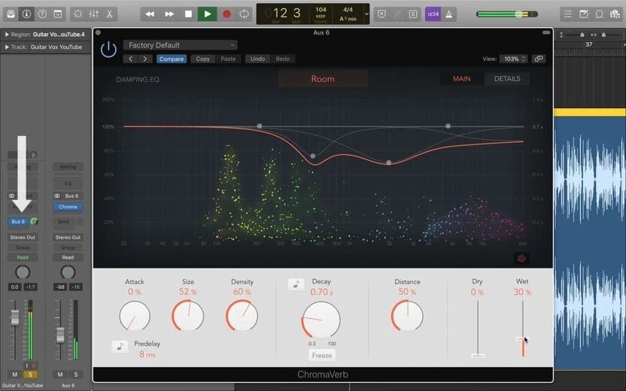626x391 pixels.
Task: Click the Wet level slider handle
Action: [522, 338]
